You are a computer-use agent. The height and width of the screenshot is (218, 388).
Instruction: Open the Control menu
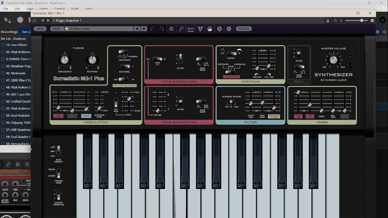59,9
